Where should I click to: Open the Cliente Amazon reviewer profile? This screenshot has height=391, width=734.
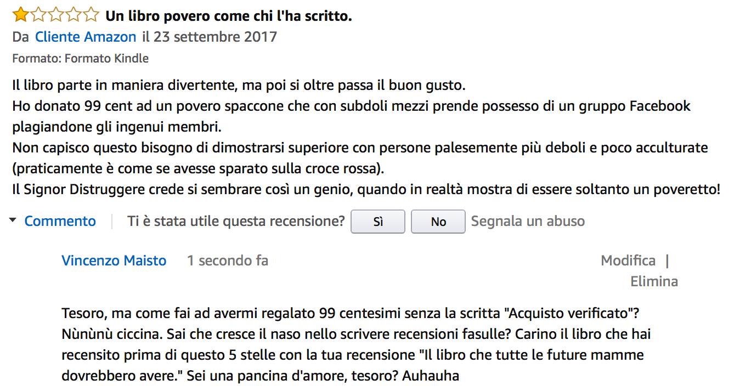click(86, 37)
